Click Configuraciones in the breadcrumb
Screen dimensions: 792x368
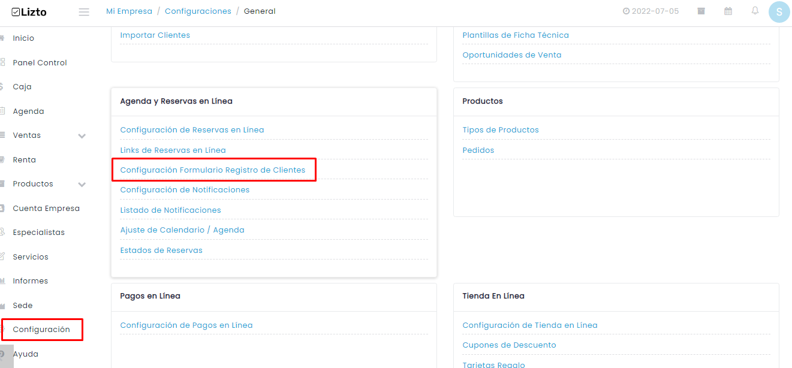[198, 11]
